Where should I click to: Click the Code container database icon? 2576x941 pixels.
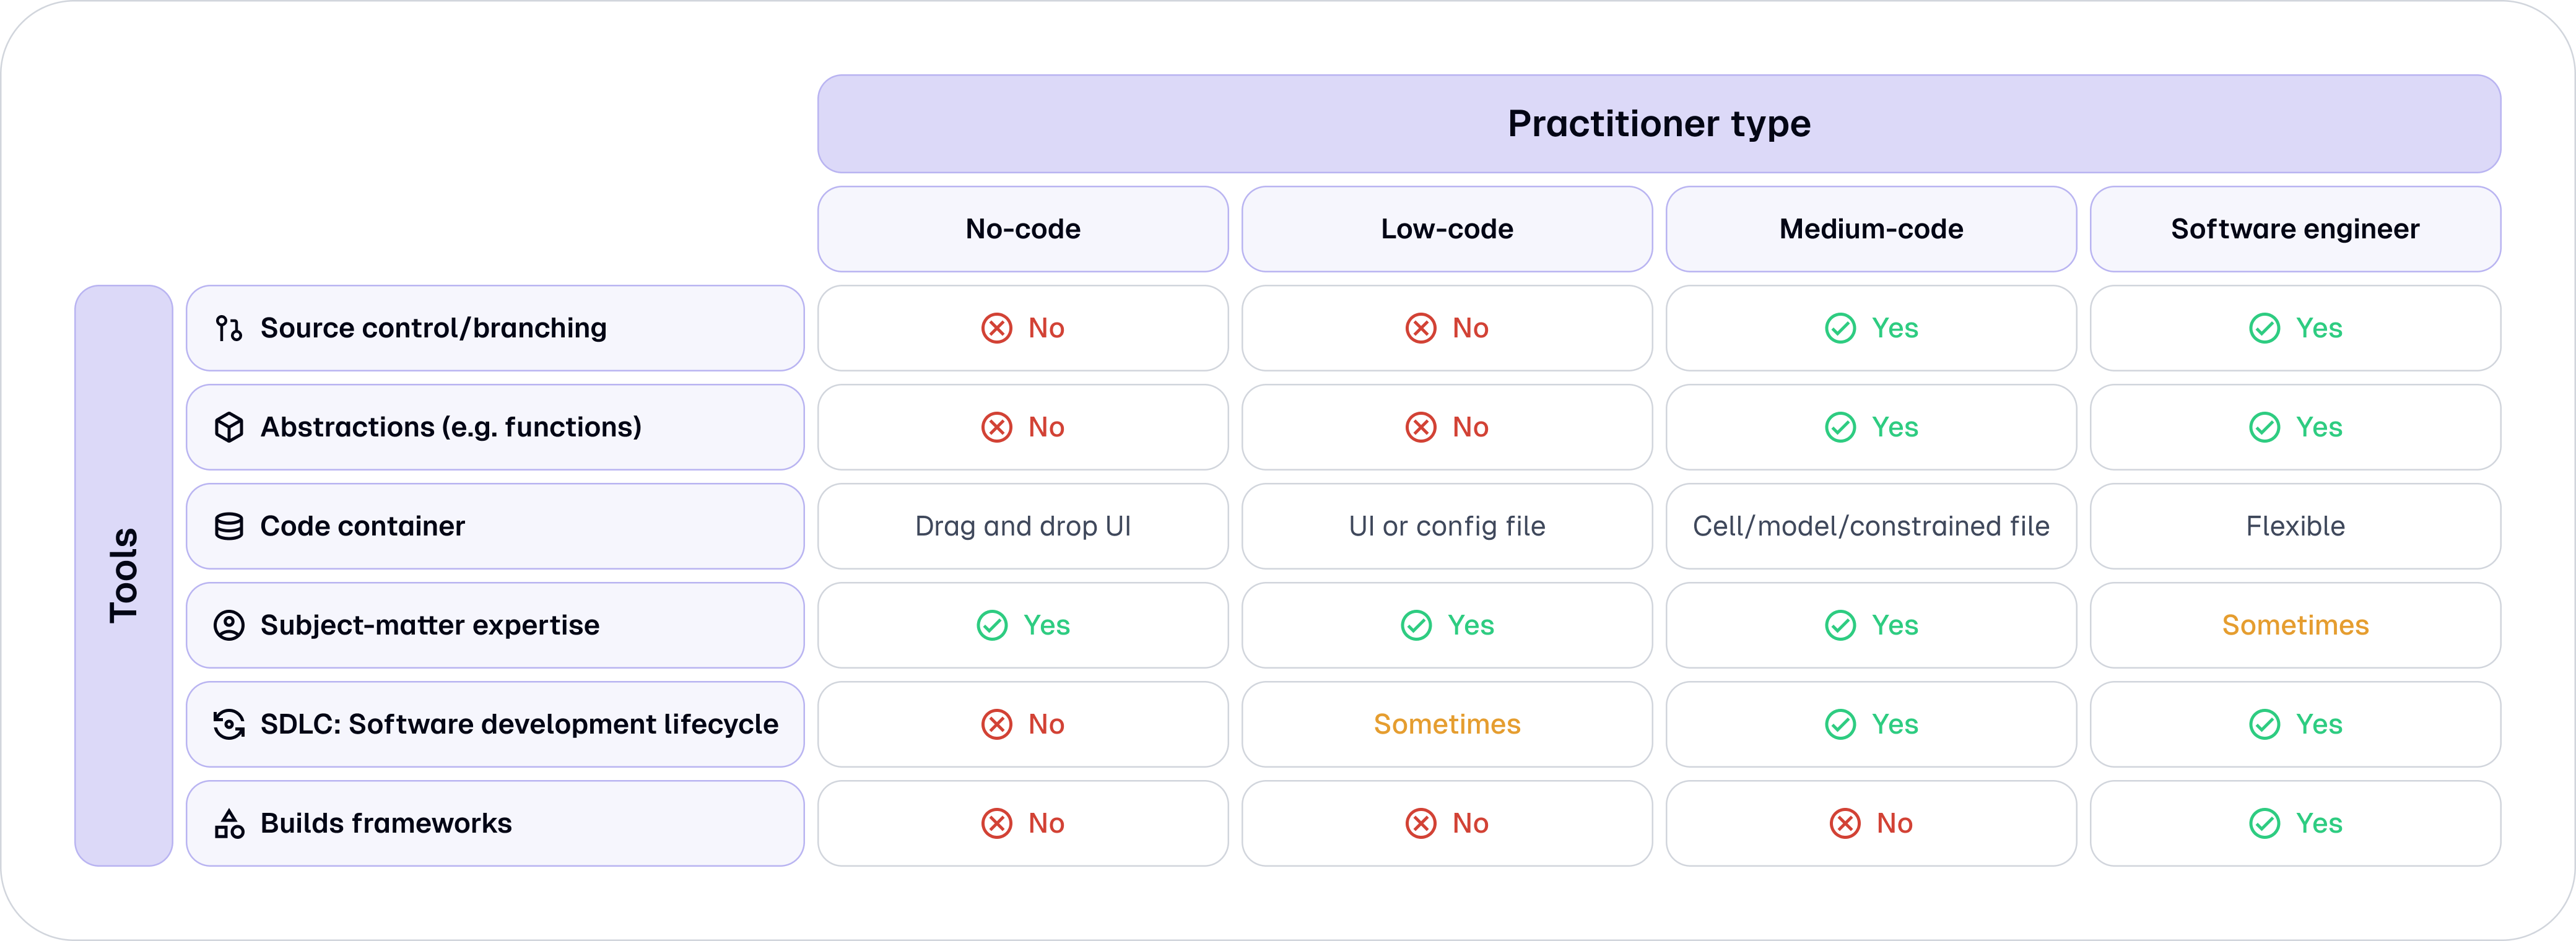[229, 526]
